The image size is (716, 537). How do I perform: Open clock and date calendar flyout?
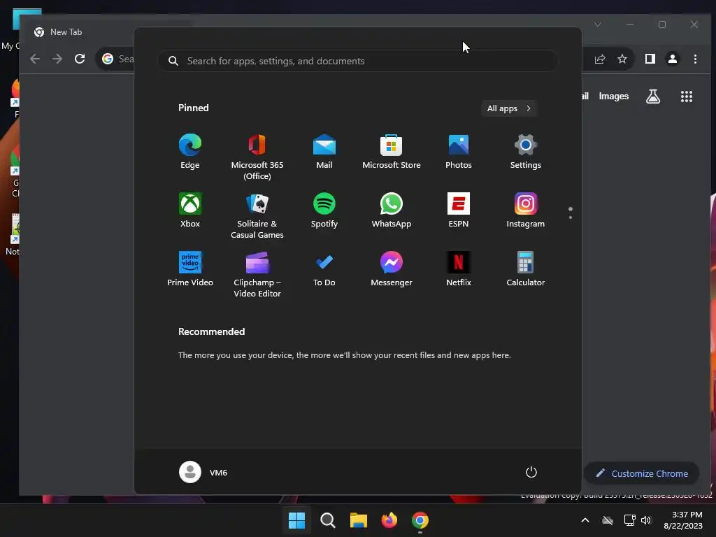point(683,520)
